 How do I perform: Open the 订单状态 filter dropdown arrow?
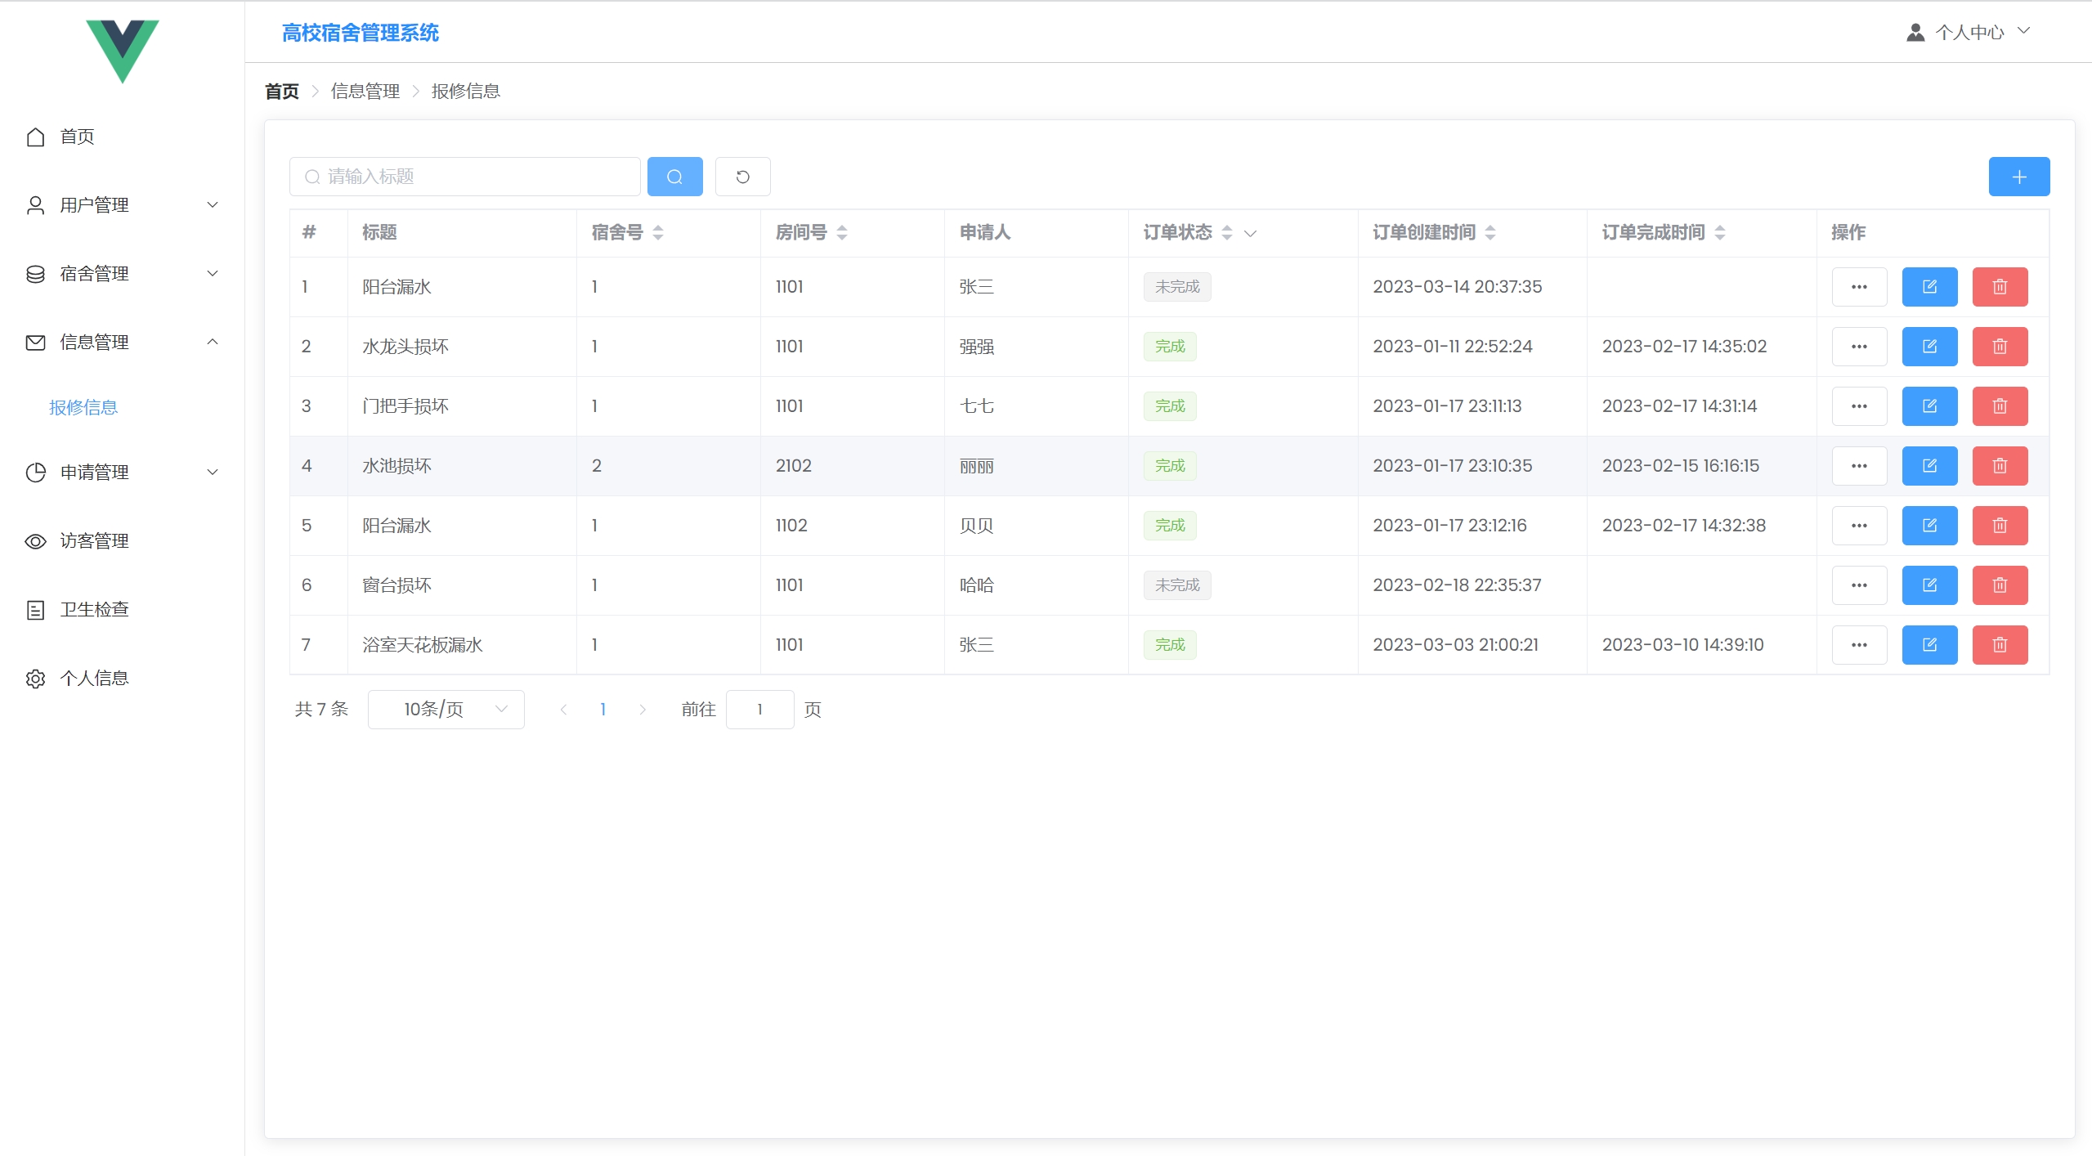1250,234
